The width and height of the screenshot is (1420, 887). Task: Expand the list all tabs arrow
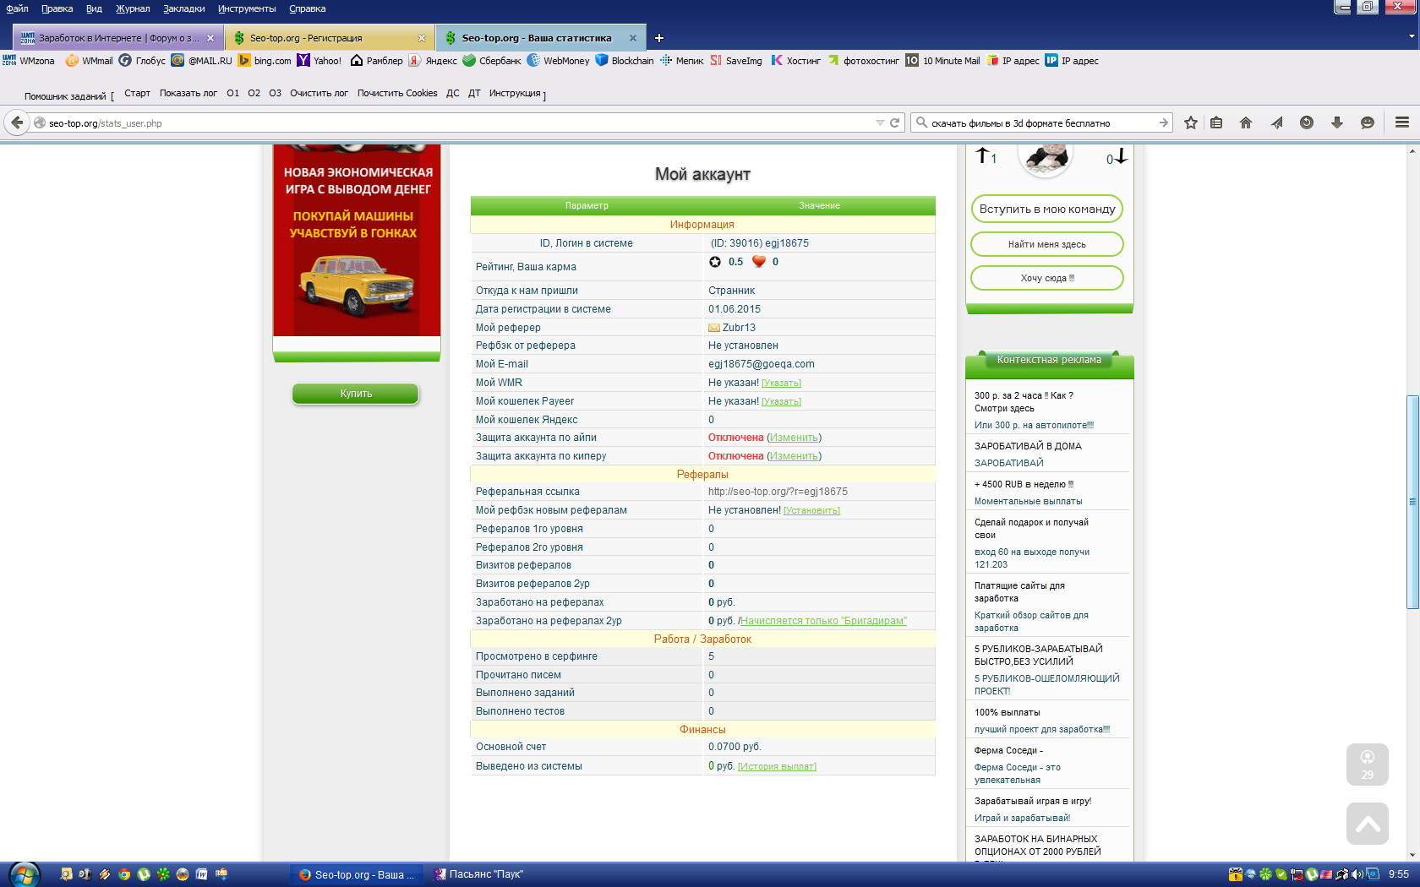click(x=1412, y=37)
